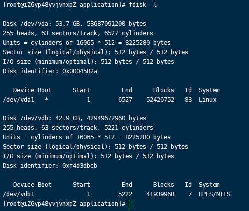249x211 pixels.
Task: Click the Linux system label
Action: pos(207,100)
